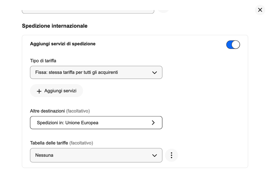Screen dimensions: 271x193
Task: Expand Spedizioni in: Unione Europea destinations
Action: [x=96, y=122]
